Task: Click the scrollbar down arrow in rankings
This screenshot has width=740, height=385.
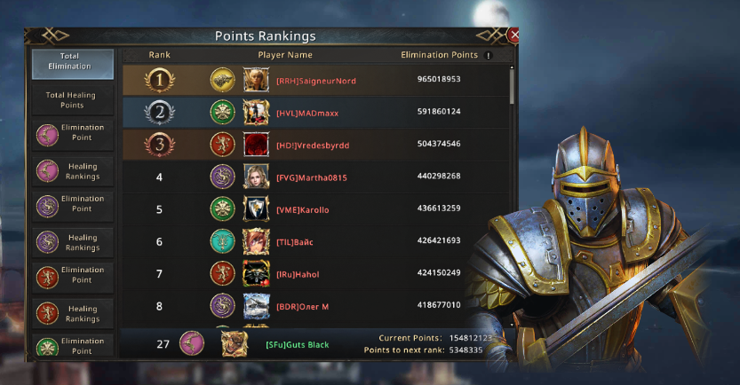Action: click(x=512, y=325)
